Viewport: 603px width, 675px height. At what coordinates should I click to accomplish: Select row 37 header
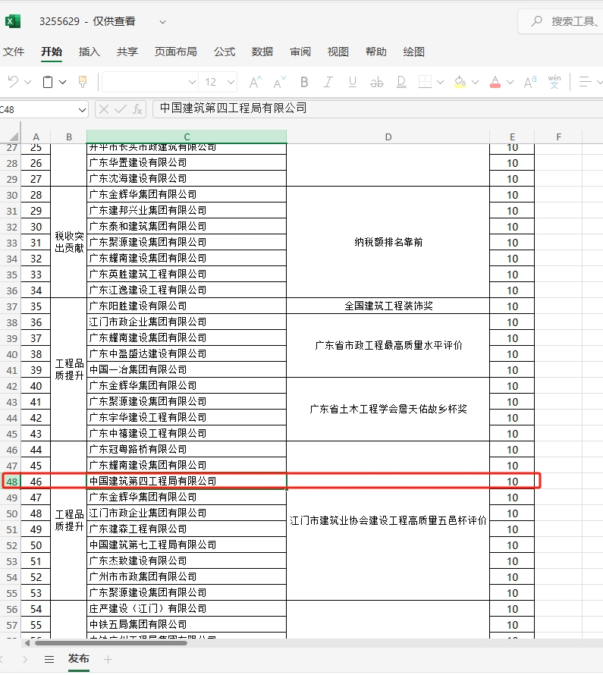(x=11, y=306)
